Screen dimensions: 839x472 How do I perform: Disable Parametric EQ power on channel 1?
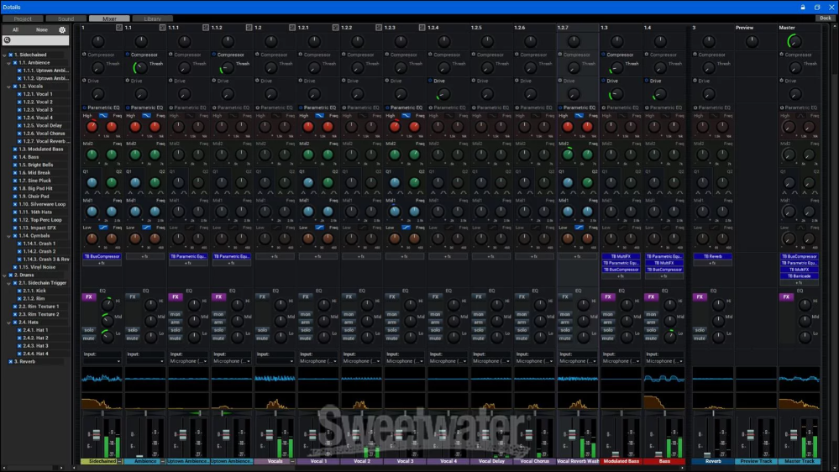click(84, 108)
